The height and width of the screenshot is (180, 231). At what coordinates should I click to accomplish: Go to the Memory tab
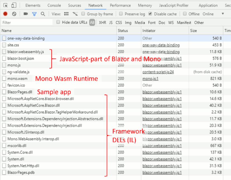pyautogui.click(x=145, y=6)
